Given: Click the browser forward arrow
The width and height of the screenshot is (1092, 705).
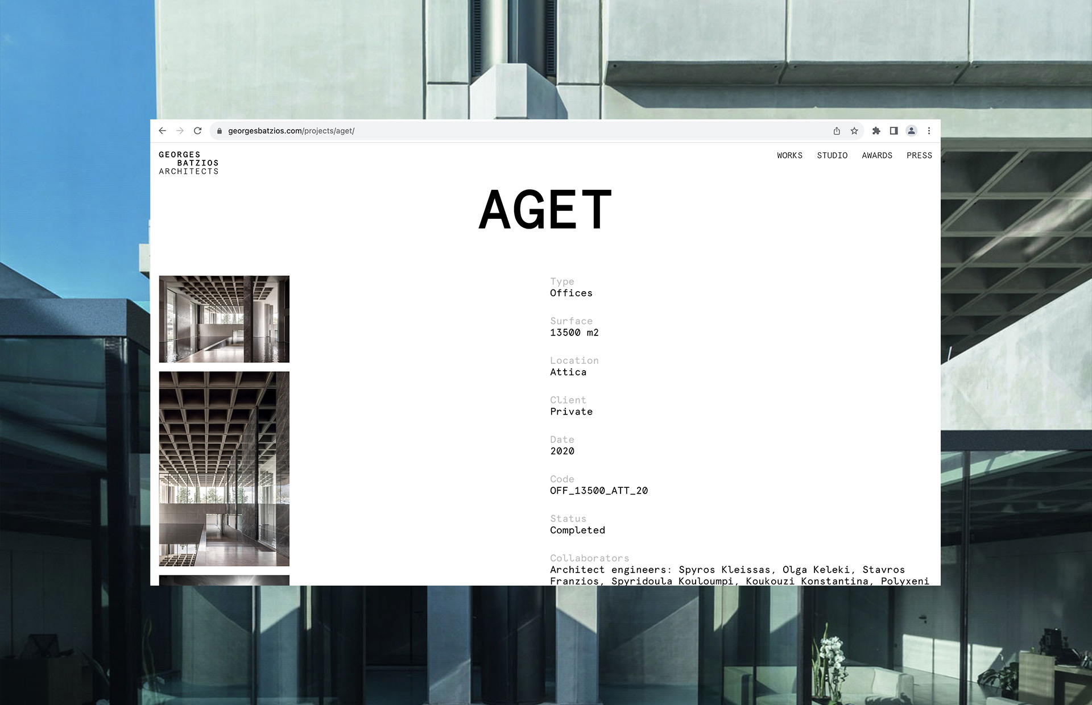Looking at the screenshot, I should pyautogui.click(x=180, y=131).
